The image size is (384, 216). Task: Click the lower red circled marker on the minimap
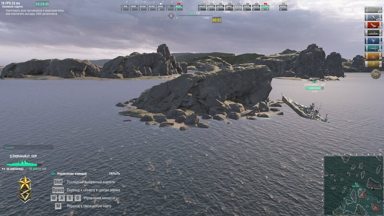(376, 207)
